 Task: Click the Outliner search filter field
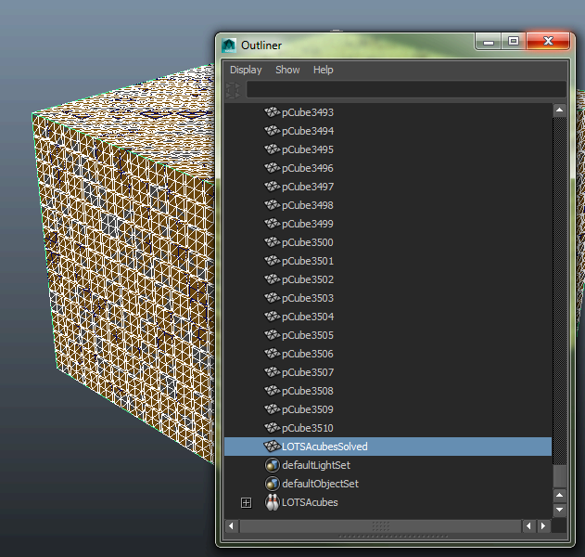click(x=406, y=90)
